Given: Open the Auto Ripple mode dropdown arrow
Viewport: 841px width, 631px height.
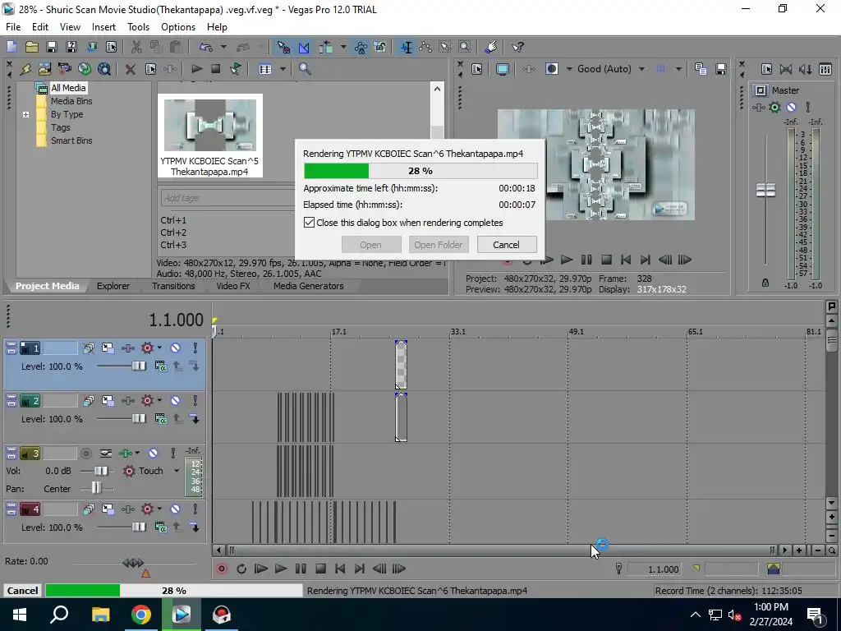Looking at the screenshot, I should (343, 47).
